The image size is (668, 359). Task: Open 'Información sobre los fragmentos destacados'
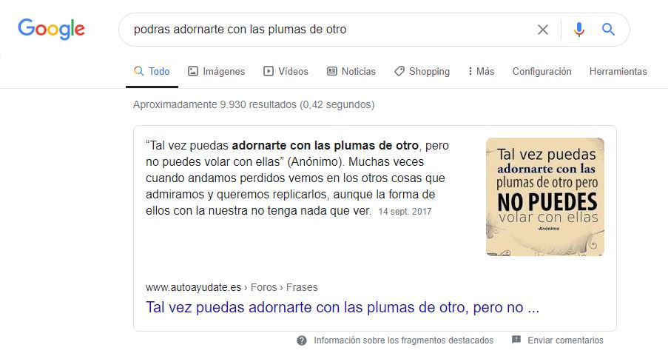[403, 340]
